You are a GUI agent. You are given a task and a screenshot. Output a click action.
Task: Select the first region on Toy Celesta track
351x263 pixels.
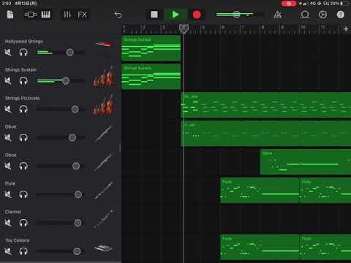click(260, 247)
